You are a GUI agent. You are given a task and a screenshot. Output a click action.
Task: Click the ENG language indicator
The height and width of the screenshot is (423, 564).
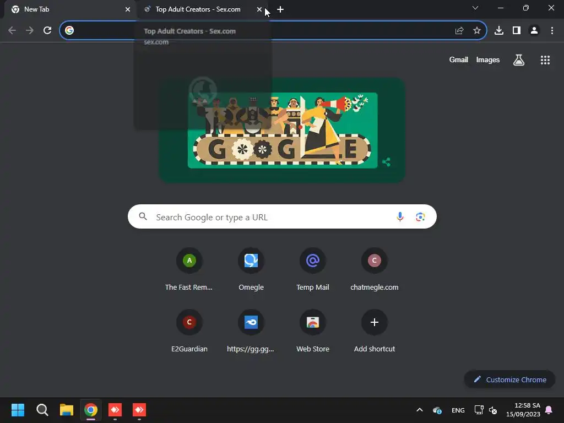(x=458, y=410)
